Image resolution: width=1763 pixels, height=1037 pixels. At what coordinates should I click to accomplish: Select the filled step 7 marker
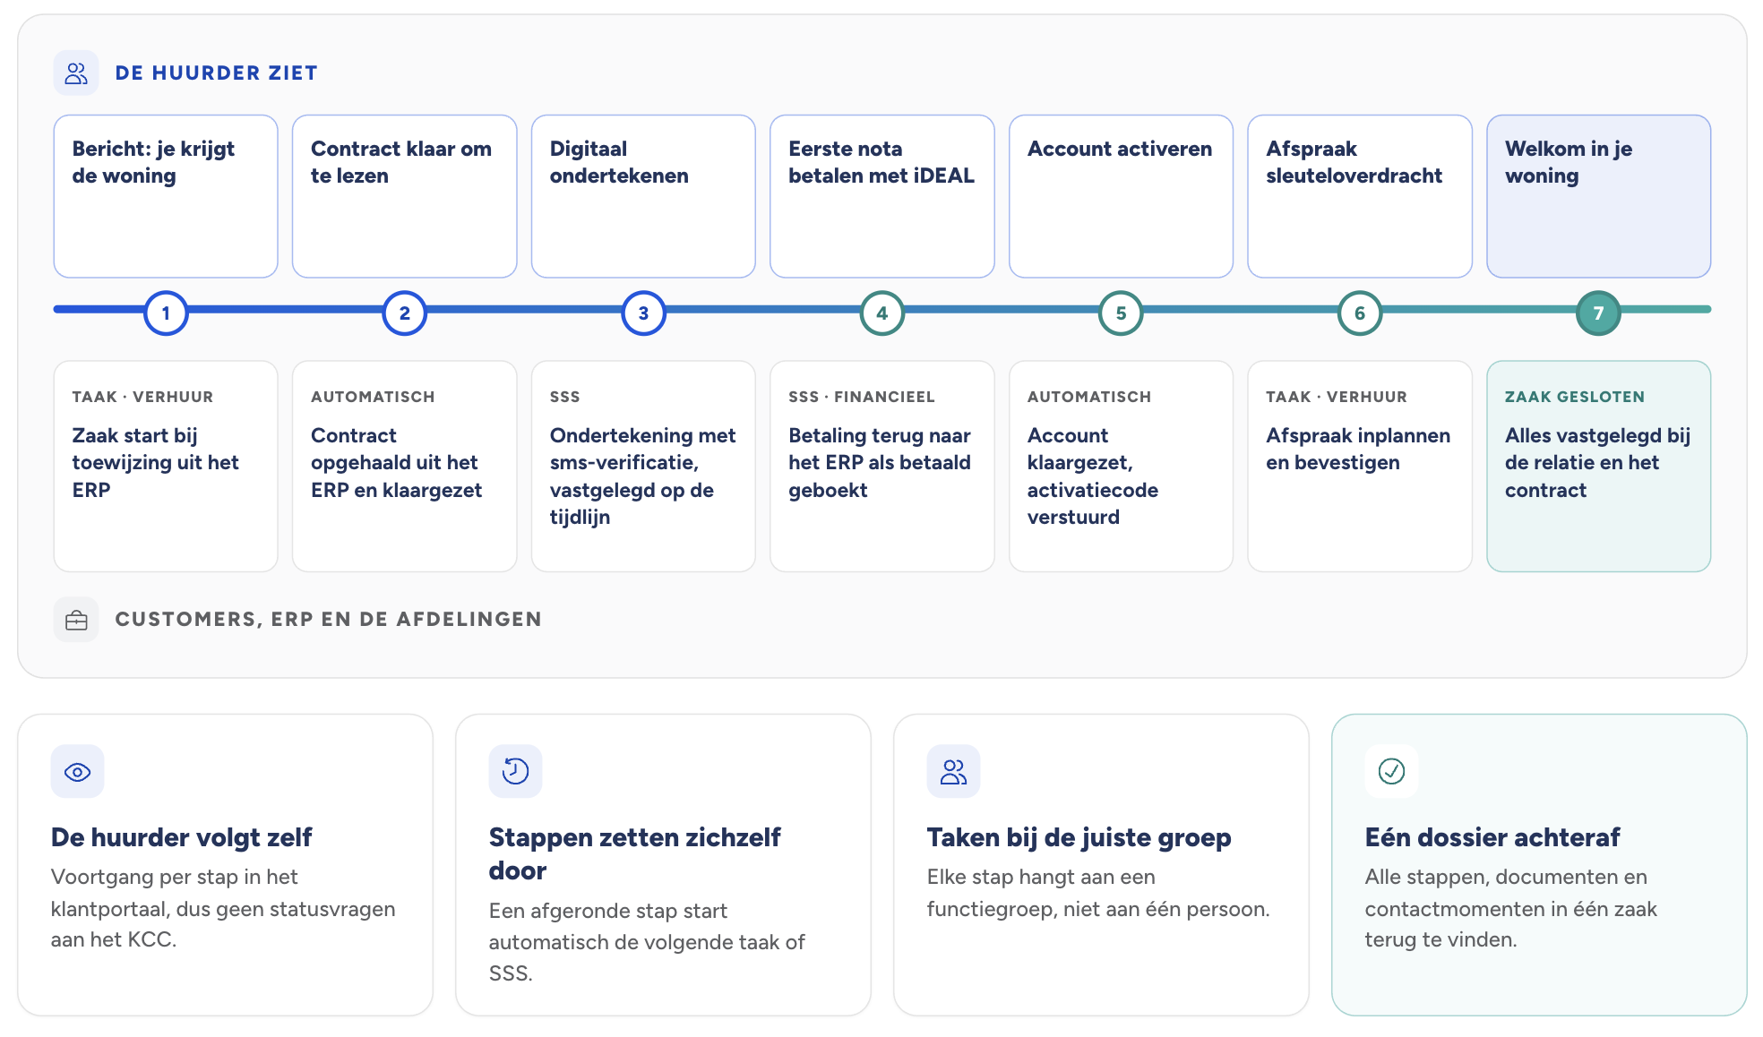(x=1598, y=313)
